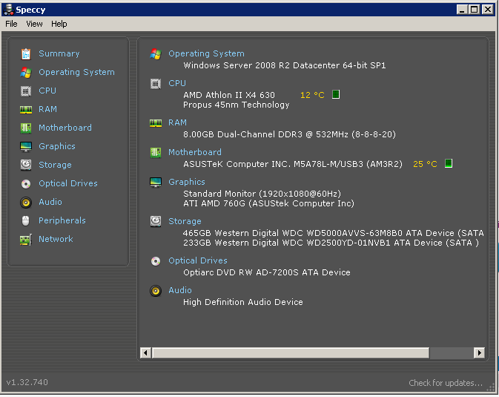499x397 pixels.
Task: Click the Optiarc DVD RW AD-7200S line
Action: click(x=267, y=273)
